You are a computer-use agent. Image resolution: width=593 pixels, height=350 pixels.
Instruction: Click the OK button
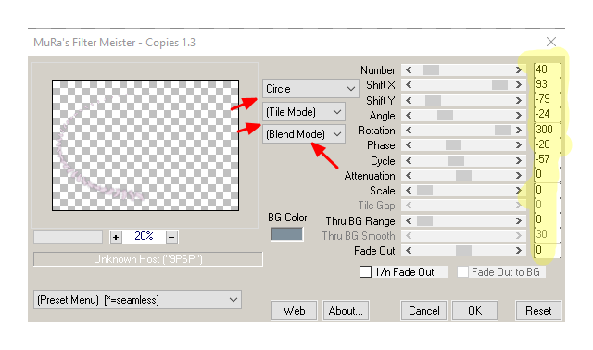(x=474, y=311)
